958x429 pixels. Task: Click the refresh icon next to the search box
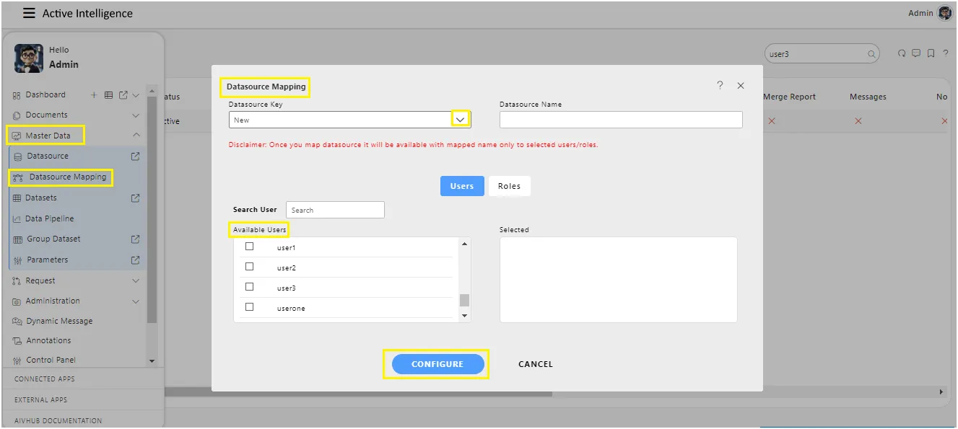(x=901, y=53)
